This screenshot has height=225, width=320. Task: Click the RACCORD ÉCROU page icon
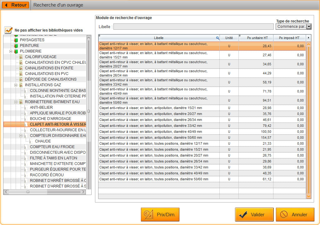coord(26,175)
